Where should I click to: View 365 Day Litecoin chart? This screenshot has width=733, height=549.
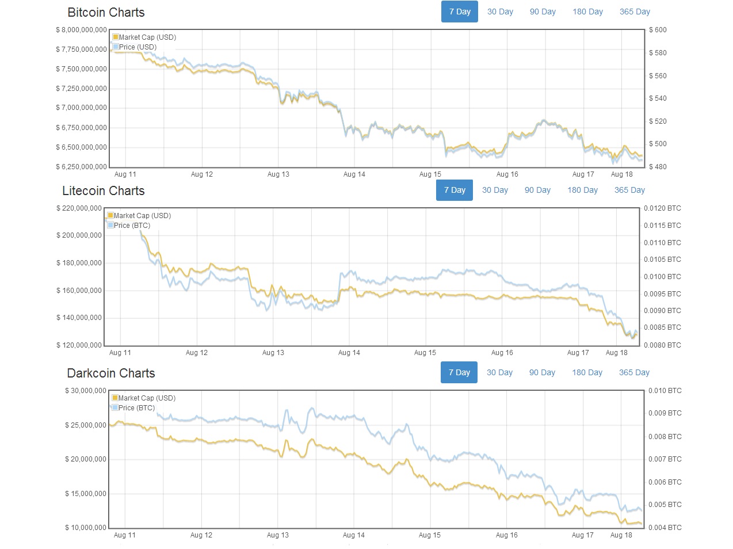click(x=629, y=190)
